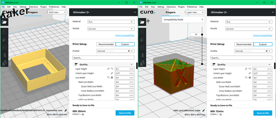Open Profile Normal dropdown in right window
Viewport: 276px width, 118px height.
pyautogui.click(x=253, y=51)
